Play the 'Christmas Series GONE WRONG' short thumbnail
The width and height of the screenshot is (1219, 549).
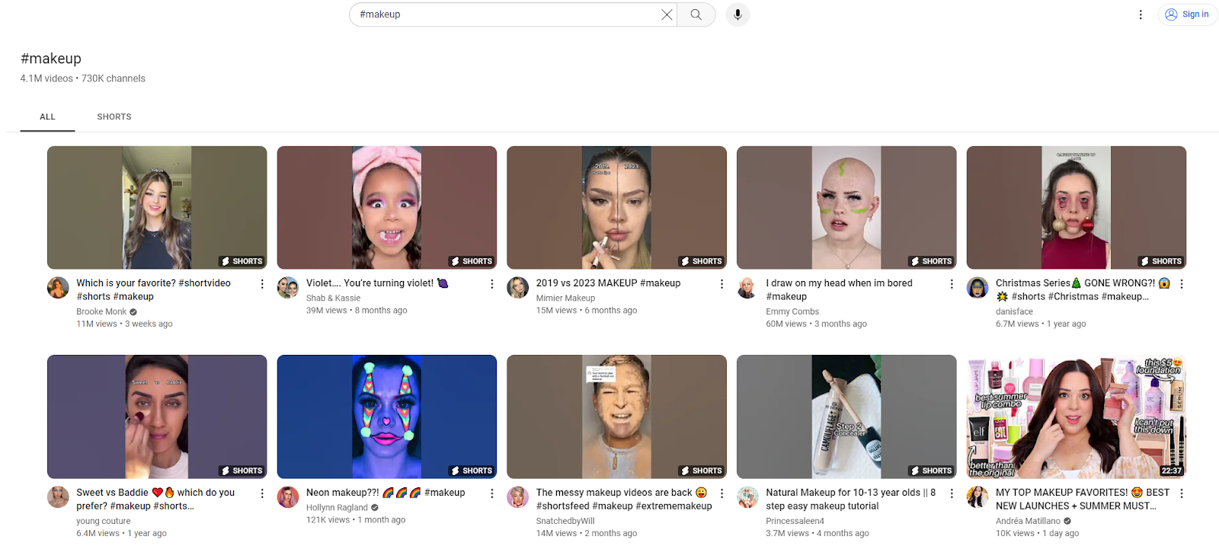click(1077, 208)
